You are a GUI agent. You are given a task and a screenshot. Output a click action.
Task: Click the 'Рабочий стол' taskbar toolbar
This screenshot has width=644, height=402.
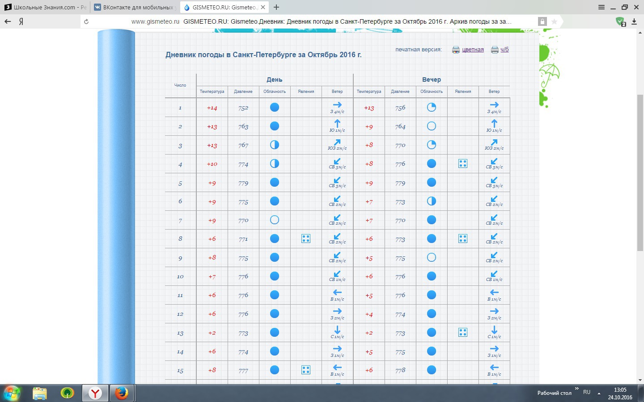point(554,393)
